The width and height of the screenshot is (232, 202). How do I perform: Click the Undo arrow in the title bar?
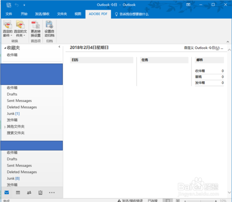(x=17, y=5)
